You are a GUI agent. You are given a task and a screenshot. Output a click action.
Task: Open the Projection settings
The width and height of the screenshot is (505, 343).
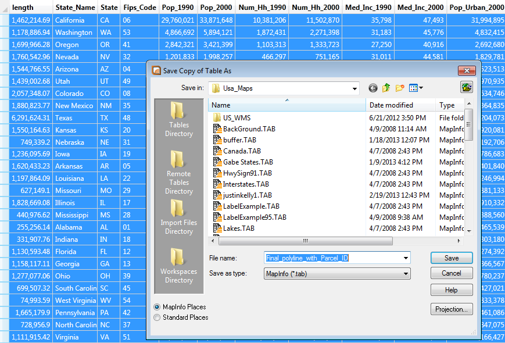tap(451, 309)
